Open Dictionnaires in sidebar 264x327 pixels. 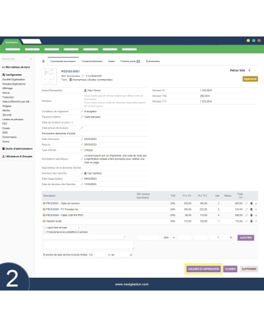click(x=9, y=137)
